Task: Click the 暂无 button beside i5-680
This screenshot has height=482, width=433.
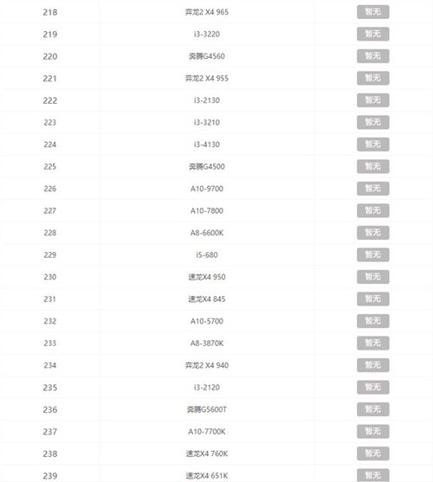Action: 372,254
